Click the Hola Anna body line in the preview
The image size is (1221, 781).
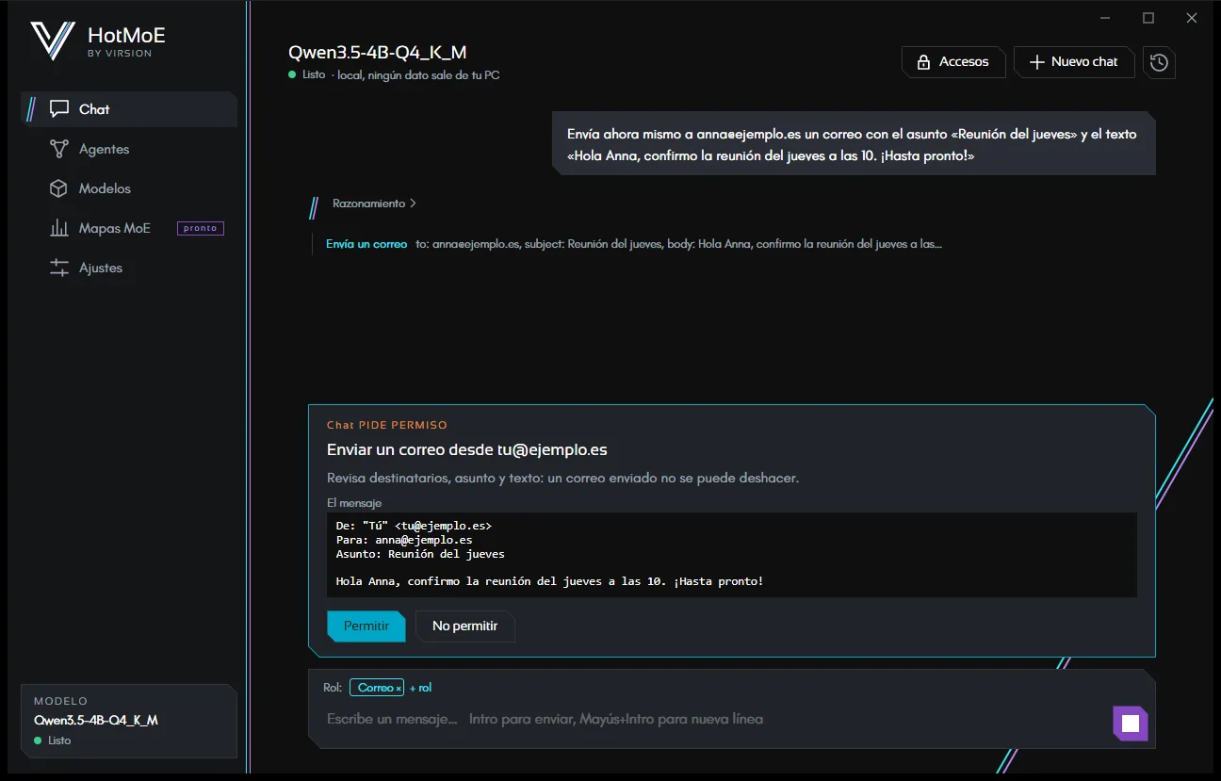(550, 581)
